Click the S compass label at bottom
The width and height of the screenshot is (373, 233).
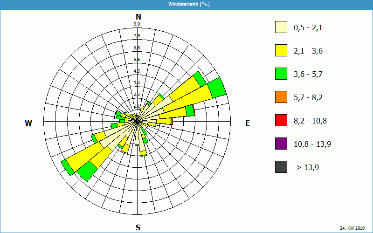[x=138, y=227]
